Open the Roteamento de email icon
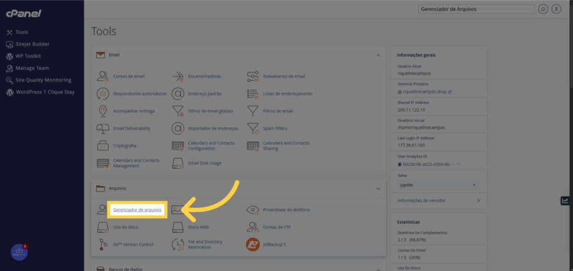 (x=253, y=76)
